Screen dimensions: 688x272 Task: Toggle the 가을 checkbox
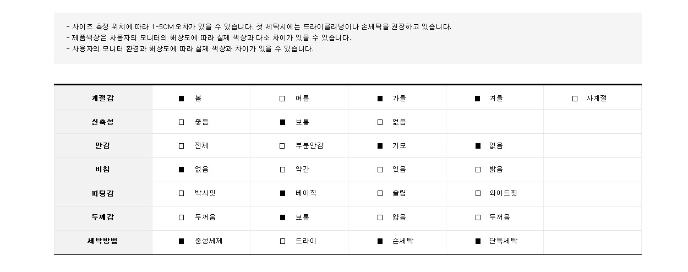coord(380,99)
